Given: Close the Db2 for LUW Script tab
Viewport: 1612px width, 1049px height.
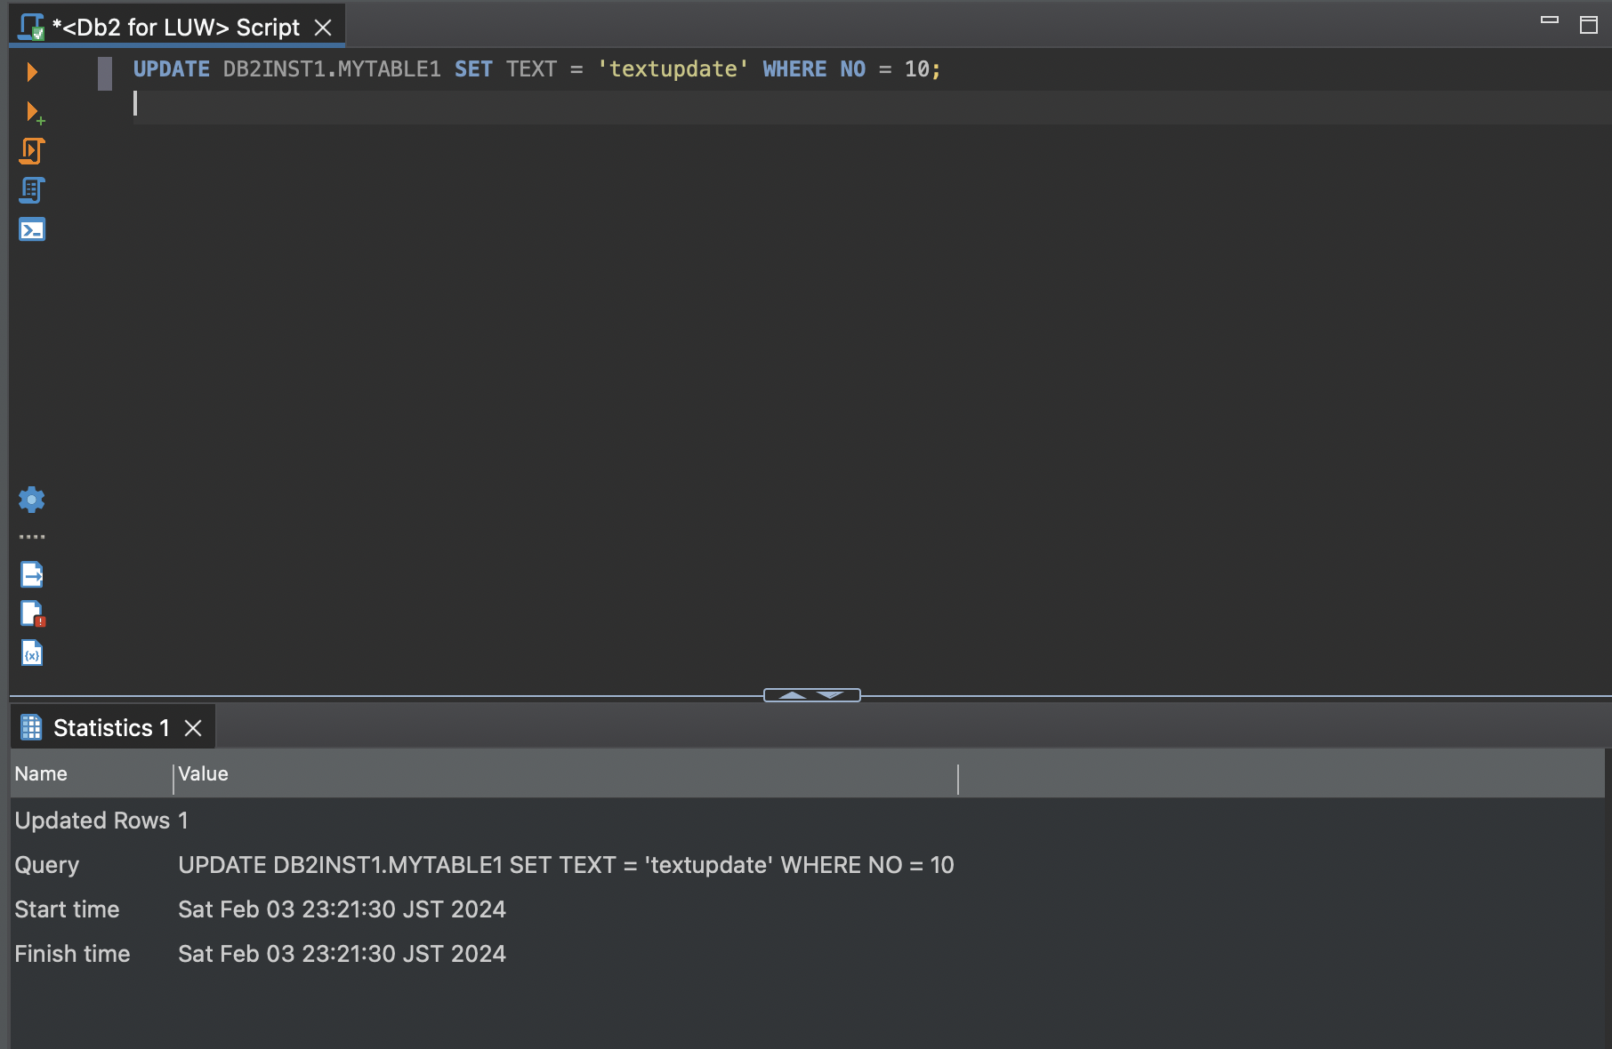Looking at the screenshot, I should click(324, 28).
